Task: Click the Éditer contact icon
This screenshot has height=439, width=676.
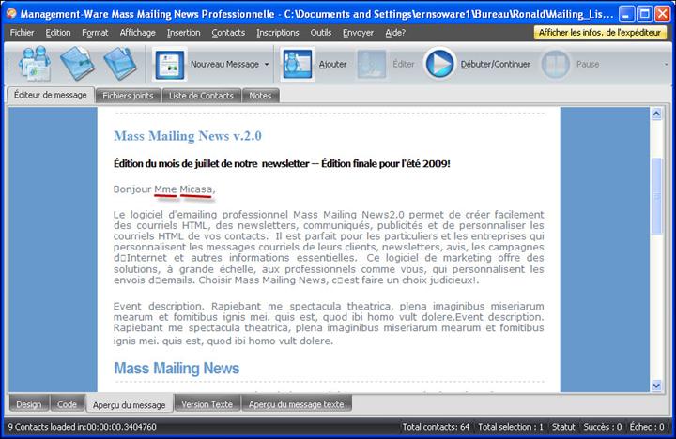Action: pos(372,64)
